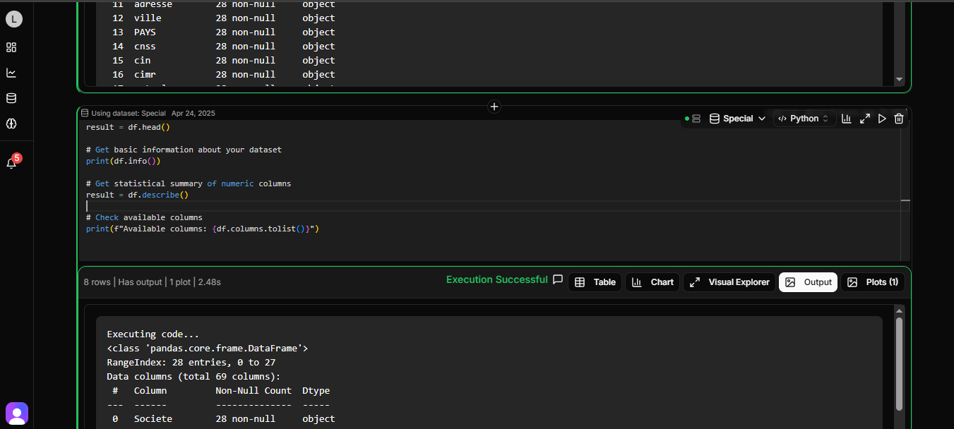Open the execution comment bubble icon
The height and width of the screenshot is (429, 954).
(x=558, y=279)
